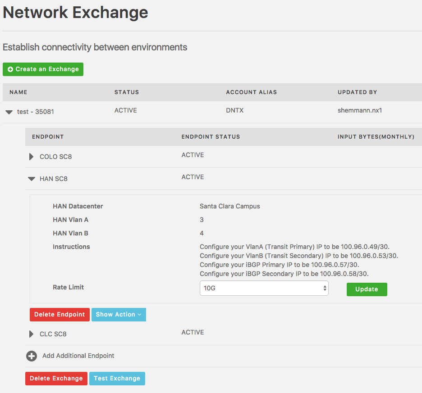Screen dimensions: 422x393
Task: Collapse the test - 35081 exchange row
Action: coord(9,112)
